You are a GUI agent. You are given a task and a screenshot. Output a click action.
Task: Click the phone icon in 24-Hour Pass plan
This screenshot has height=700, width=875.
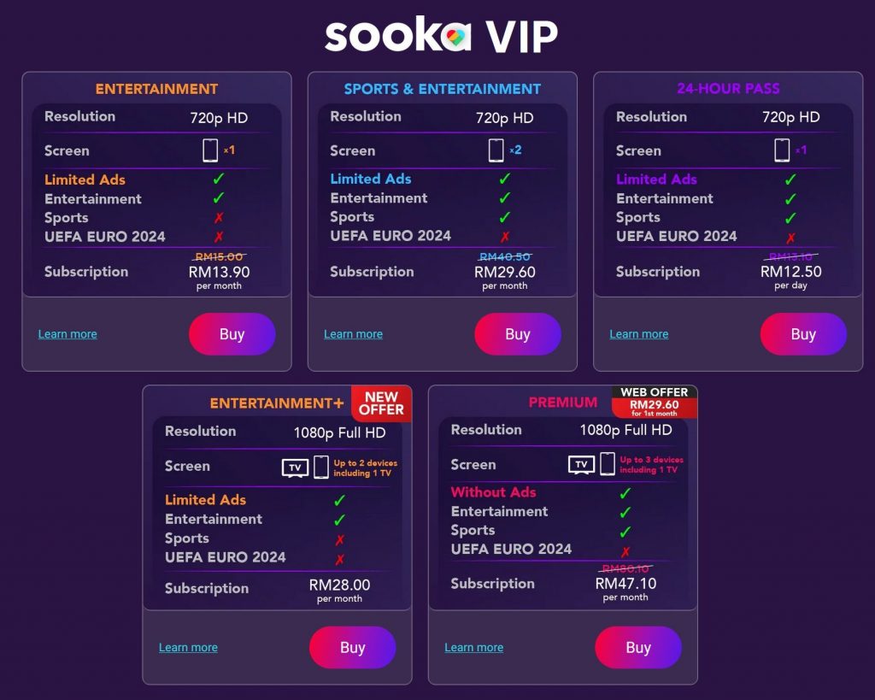tap(782, 150)
